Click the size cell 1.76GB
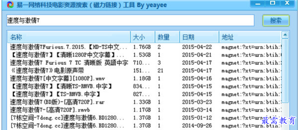Image resolution: width=298 pixels, height=130 pixels. [142, 47]
